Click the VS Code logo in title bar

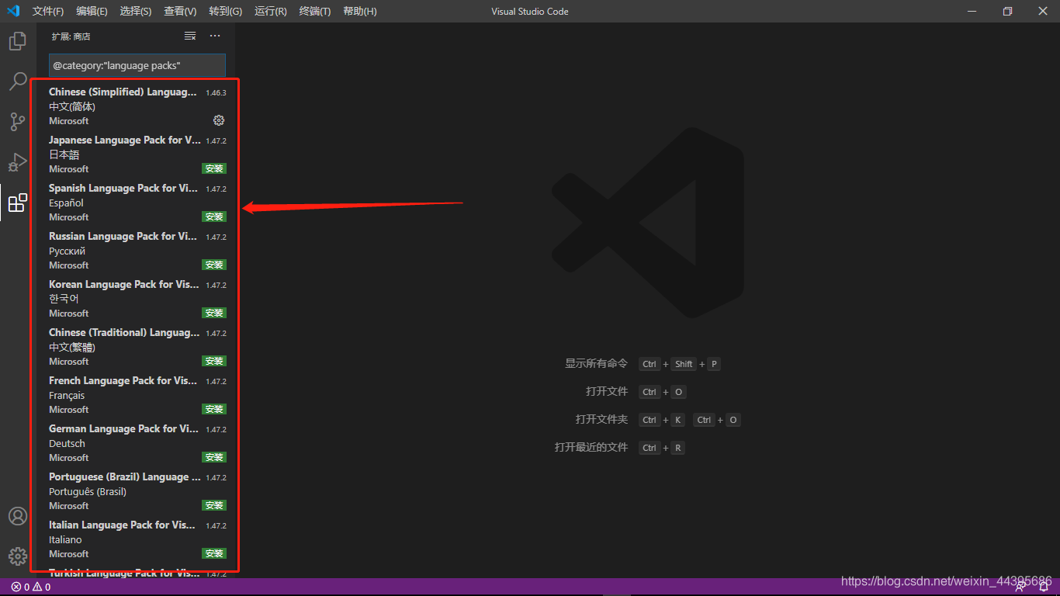pyautogui.click(x=13, y=11)
